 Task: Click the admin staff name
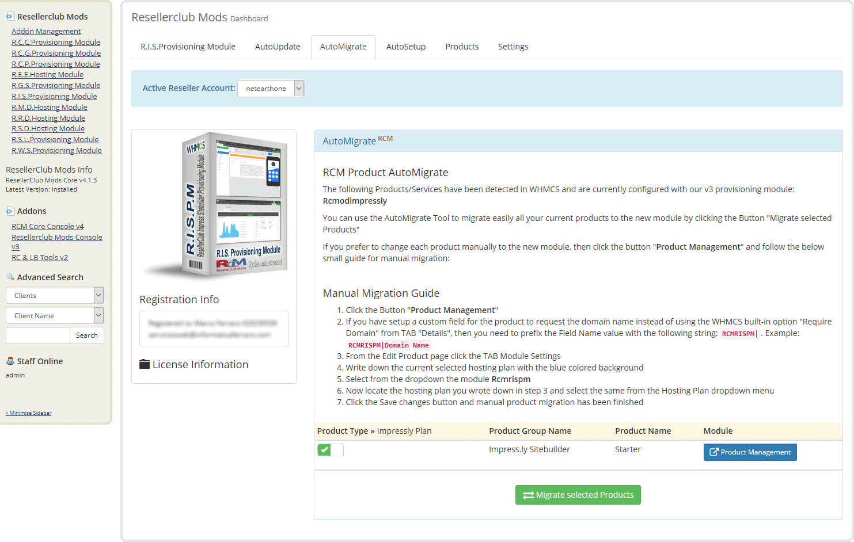pyautogui.click(x=16, y=375)
